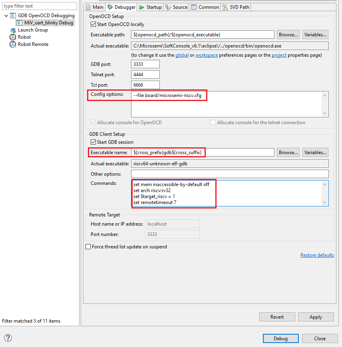Click the project properties link

pos(279,55)
